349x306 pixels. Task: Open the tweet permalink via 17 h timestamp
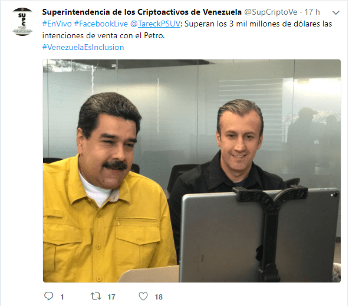(x=312, y=12)
